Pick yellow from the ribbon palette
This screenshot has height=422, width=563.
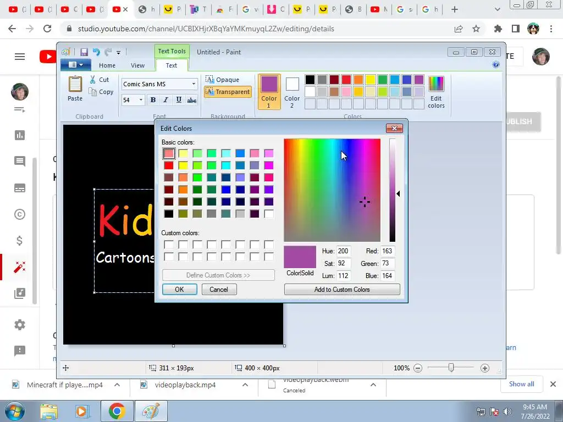click(x=370, y=80)
